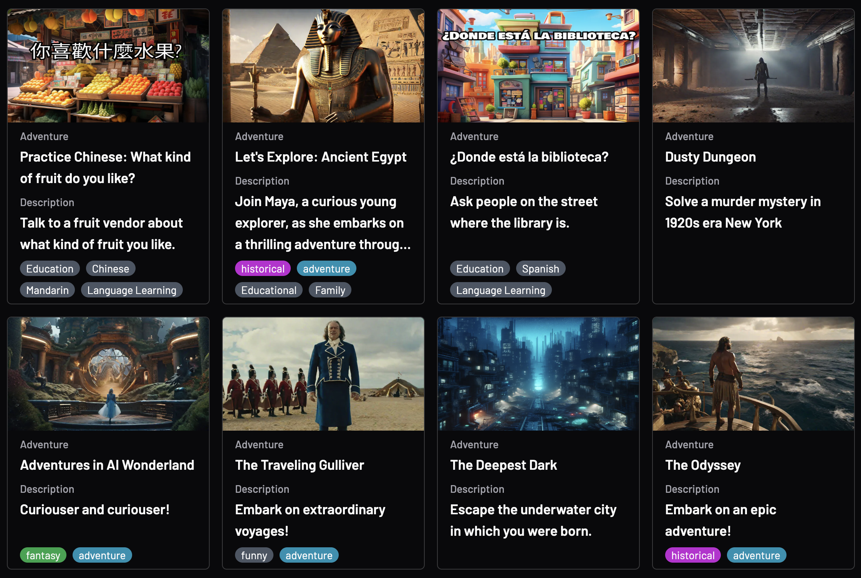Select the green fantasy tag
The width and height of the screenshot is (861, 578).
pyautogui.click(x=43, y=555)
